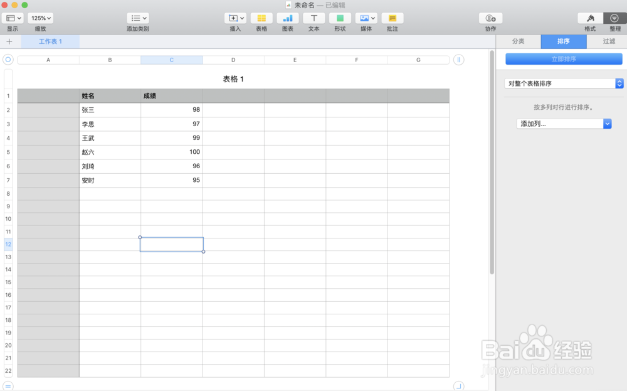The height and width of the screenshot is (391, 627).
Task: Click the Table toolbar icon
Action: pyautogui.click(x=261, y=18)
